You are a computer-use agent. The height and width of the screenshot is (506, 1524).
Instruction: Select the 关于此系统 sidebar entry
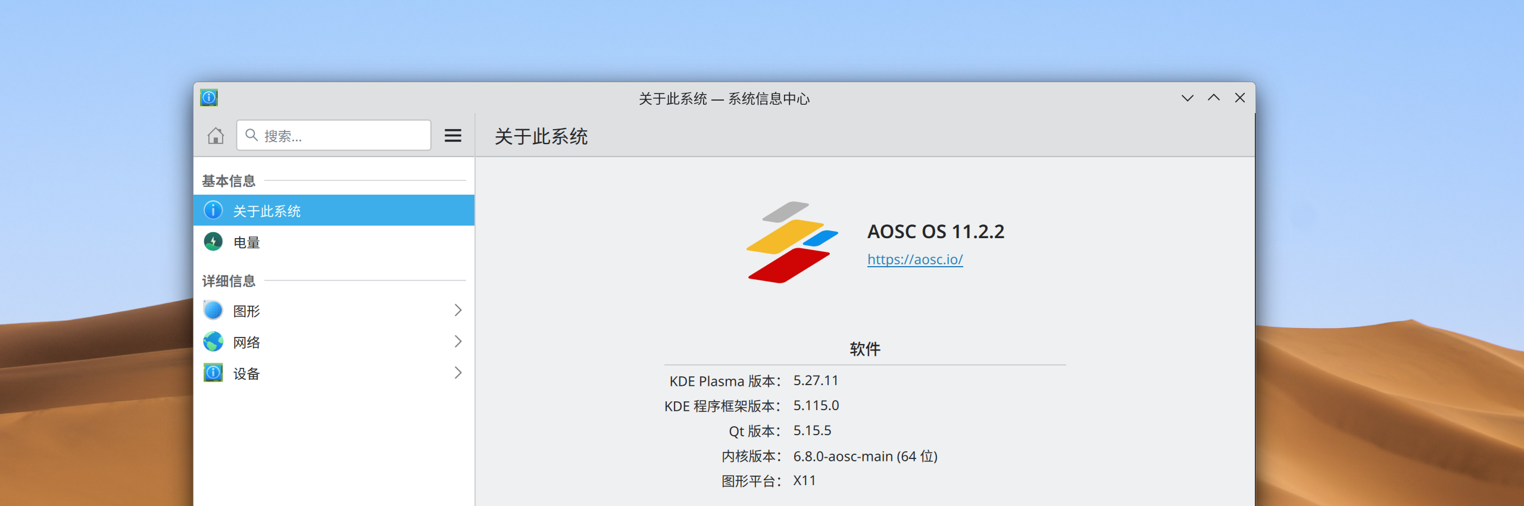(x=333, y=211)
